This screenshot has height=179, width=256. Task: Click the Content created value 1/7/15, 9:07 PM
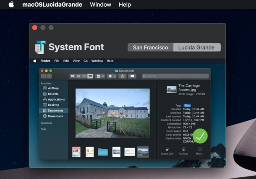pyautogui.click(x=193, y=120)
